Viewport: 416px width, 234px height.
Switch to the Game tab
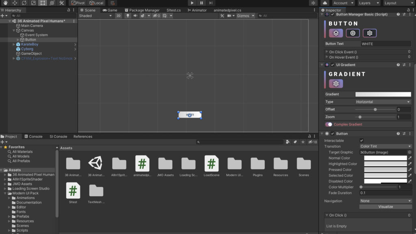coord(109,10)
